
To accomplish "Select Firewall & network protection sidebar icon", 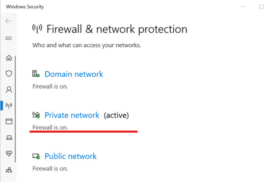I will point(9,105).
